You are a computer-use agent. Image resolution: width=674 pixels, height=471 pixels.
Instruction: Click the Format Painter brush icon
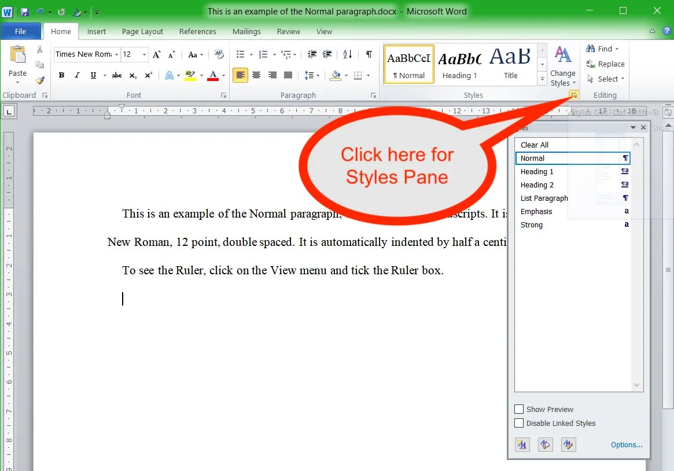coord(40,80)
